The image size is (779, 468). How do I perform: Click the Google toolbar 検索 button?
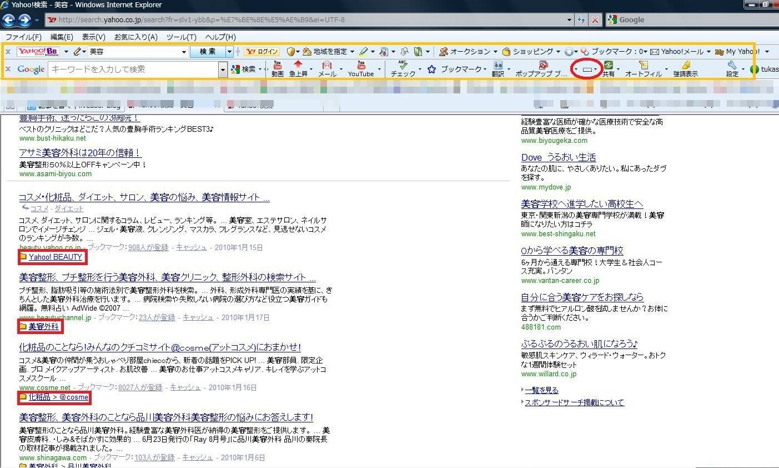click(x=244, y=69)
